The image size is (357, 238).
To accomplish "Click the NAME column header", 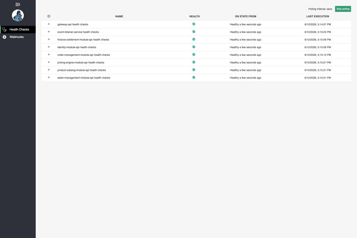I will [119, 17].
